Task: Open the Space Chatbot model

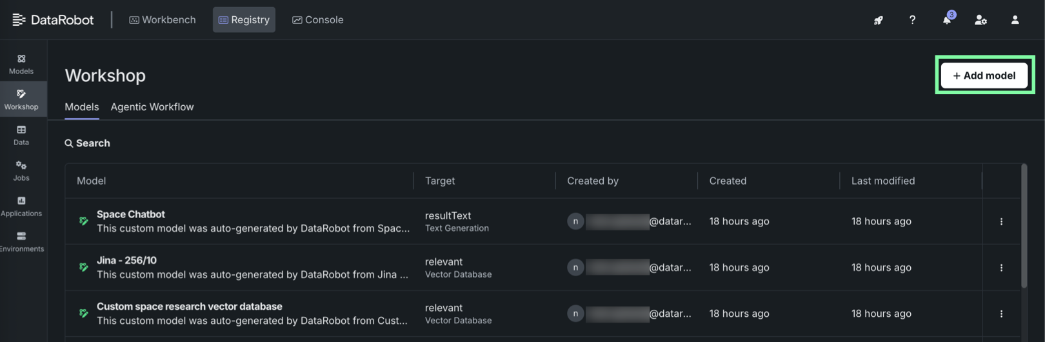Action: pos(131,214)
